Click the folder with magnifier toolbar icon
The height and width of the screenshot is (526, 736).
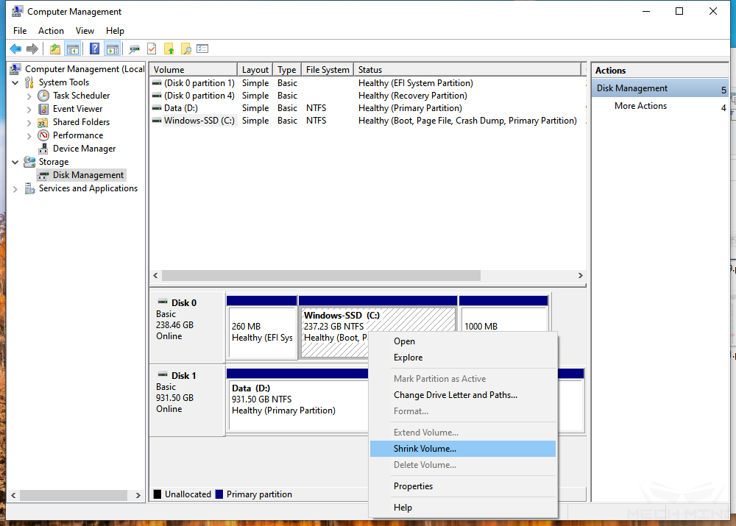[186, 49]
